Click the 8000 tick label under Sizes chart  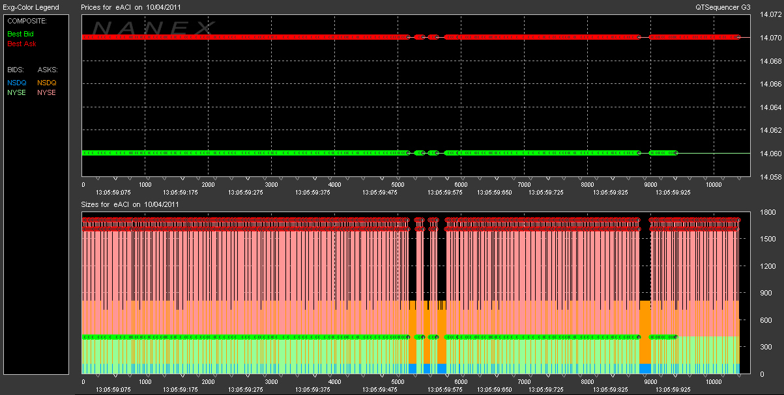587,382
